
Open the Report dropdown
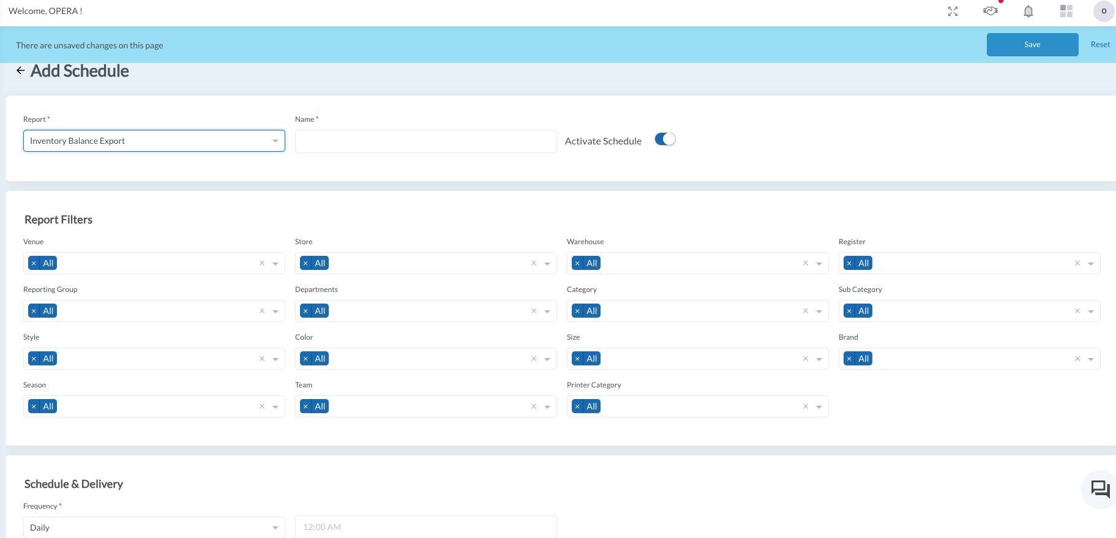click(x=154, y=141)
